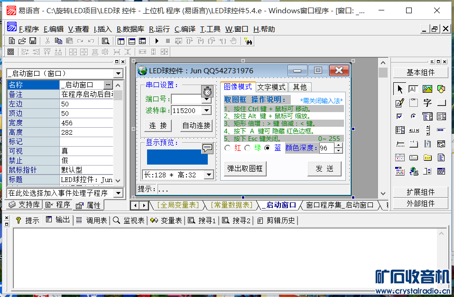This screenshot has width=454, height=297.
Task: Select the picture box component icon
Action: tap(427, 89)
